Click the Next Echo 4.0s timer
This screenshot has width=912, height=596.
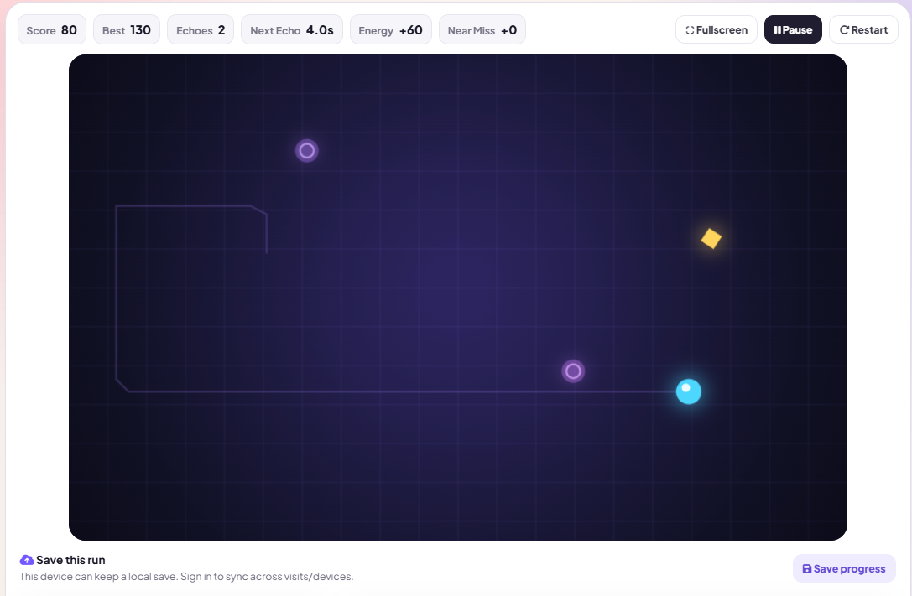[x=292, y=29]
